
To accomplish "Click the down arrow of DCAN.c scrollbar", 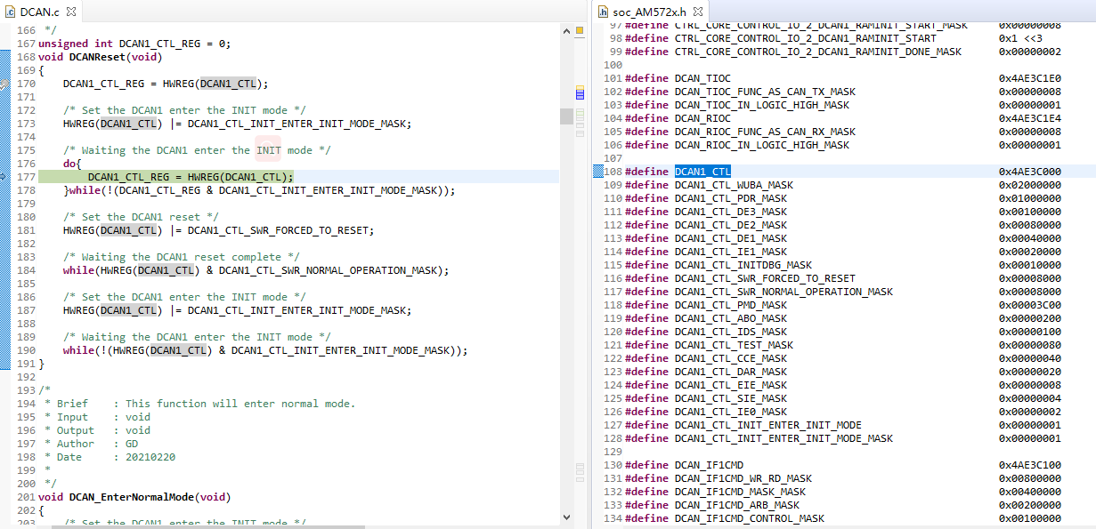I will tap(566, 516).
